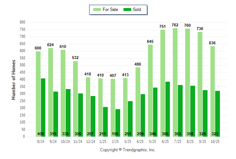Select the 8/24 For Sale bar
Viewport: 236px width, 159px height.
click(38, 93)
